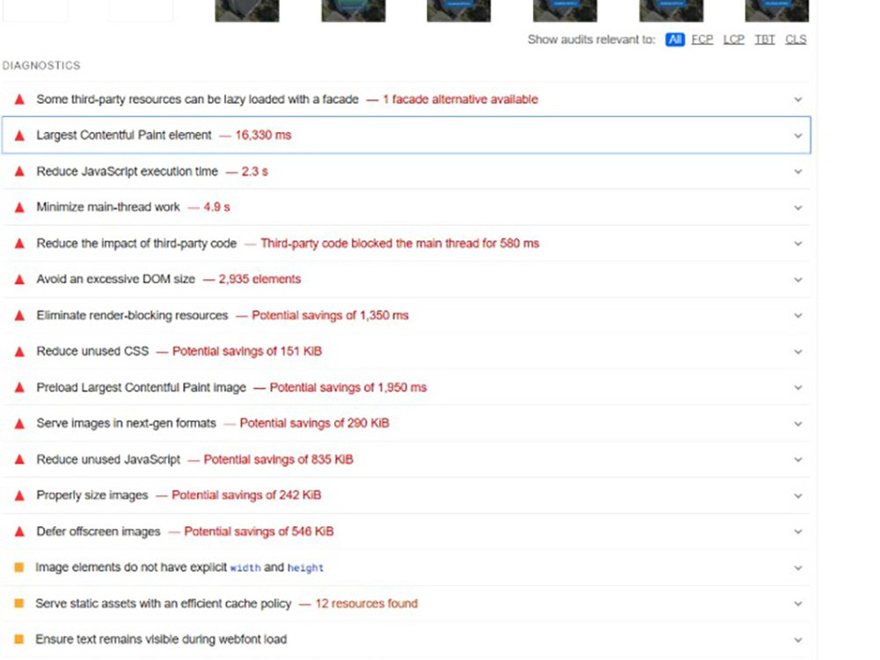Screen dimensions: 880x660
Task: Expand Reduce JavaScript execution time chevron
Action: click(x=797, y=172)
